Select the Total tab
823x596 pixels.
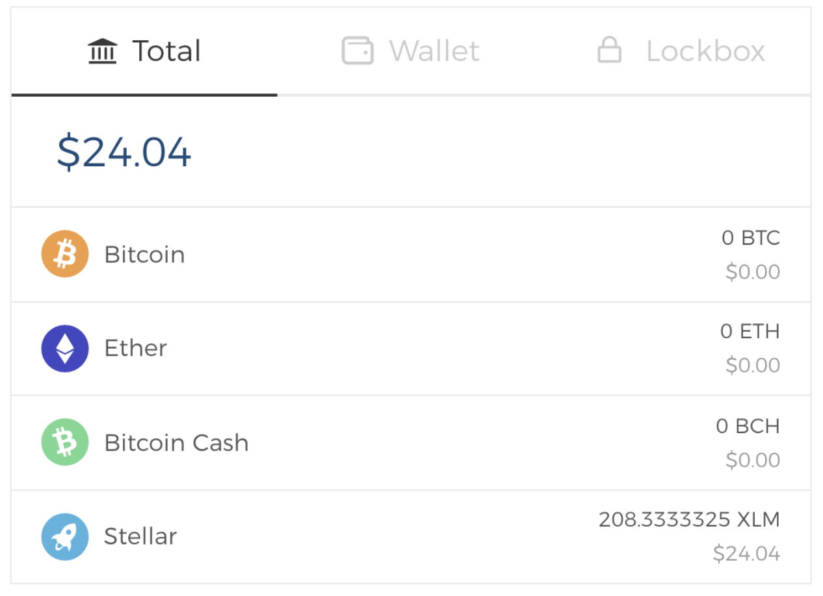[143, 50]
